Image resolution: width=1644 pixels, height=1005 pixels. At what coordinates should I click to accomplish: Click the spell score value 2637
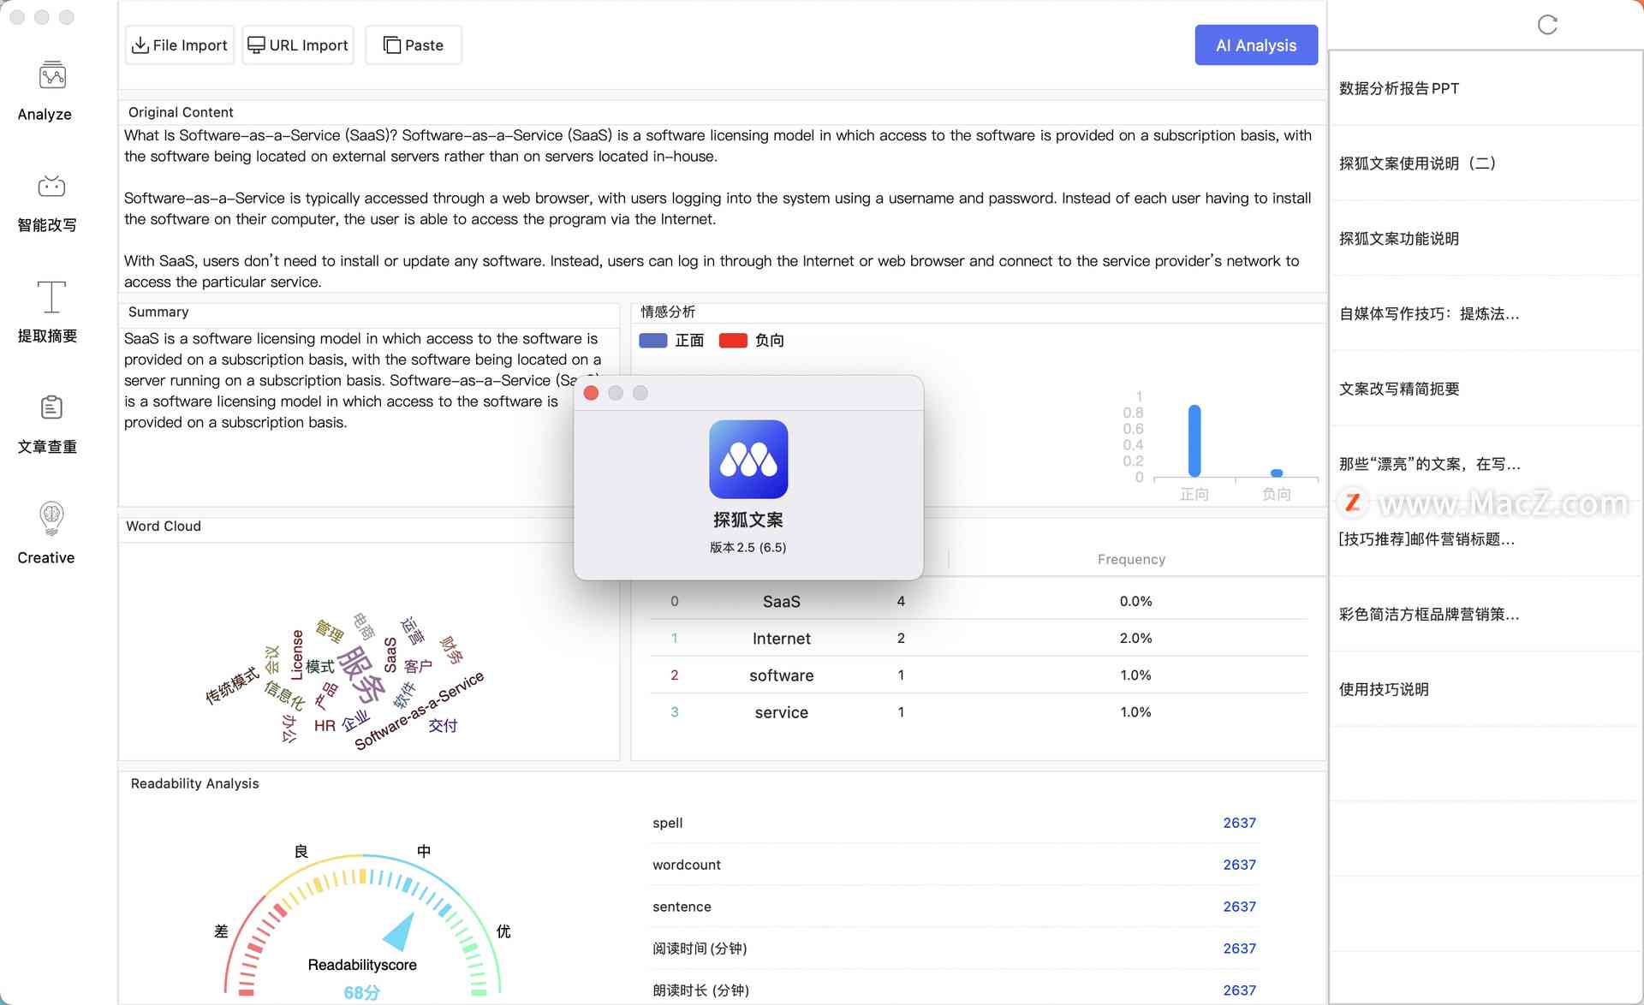click(x=1239, y=823)
